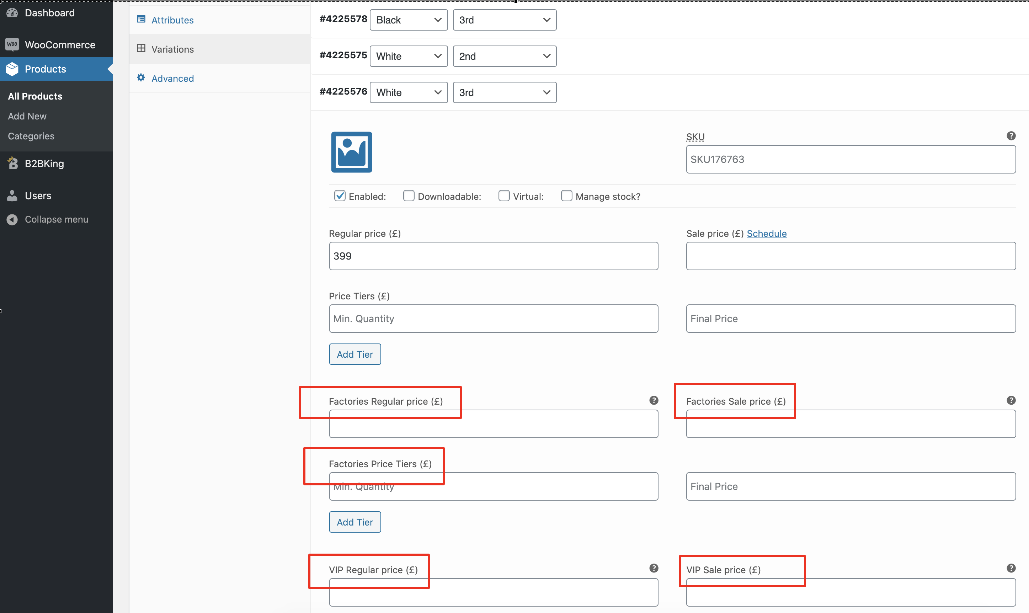Click the Variations grid icon

pos(141,48)
